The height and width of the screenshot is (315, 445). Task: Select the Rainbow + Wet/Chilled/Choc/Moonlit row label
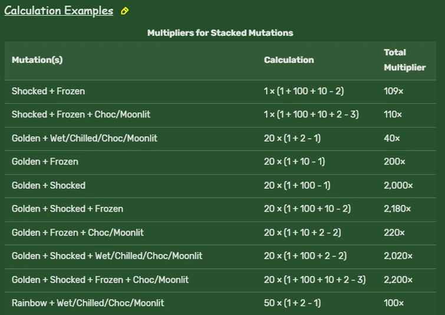88,303
